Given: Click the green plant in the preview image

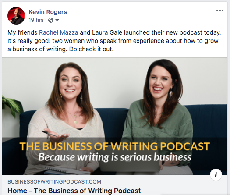Looking at the screenshot, I should tap(12, 106).
